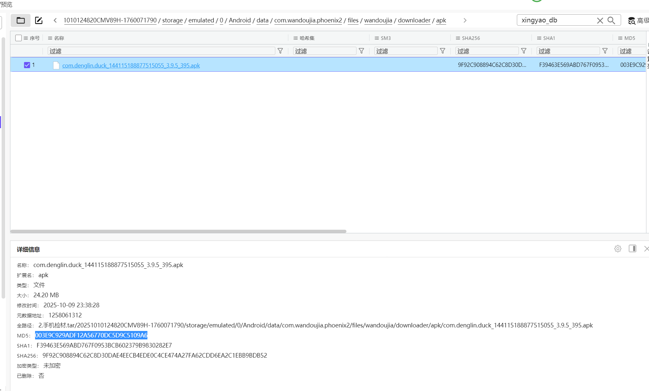Navigate to the wandoujia breadcrumb folder
The width and height of the screenshot is (649, 391).
(x=378, y=20)
